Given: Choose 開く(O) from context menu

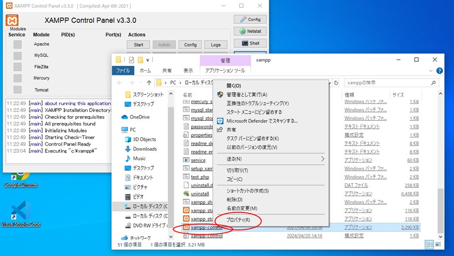Looking at the screenshot, I should [271, 86].
